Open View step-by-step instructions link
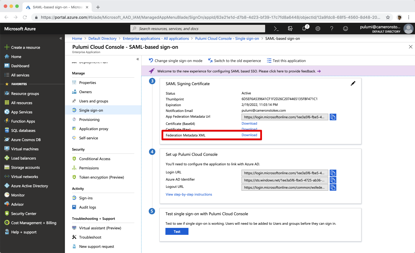This screenshot has height=253, width=415. (189, 194)
